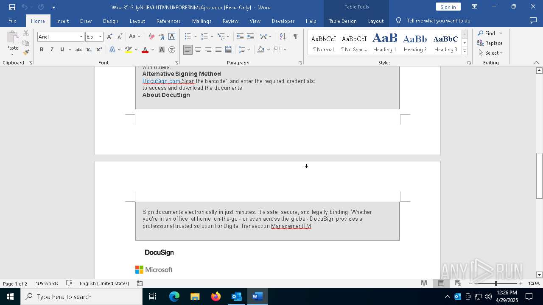Click the Character Border icon
This screenshot has width=543, height=305.
(x=172, y=37)
